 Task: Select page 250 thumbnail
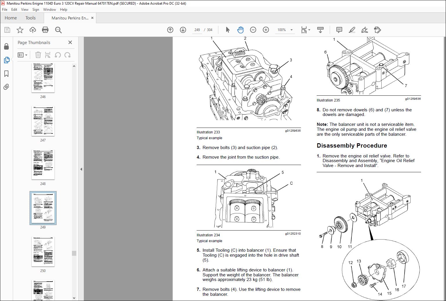(43, 252)
